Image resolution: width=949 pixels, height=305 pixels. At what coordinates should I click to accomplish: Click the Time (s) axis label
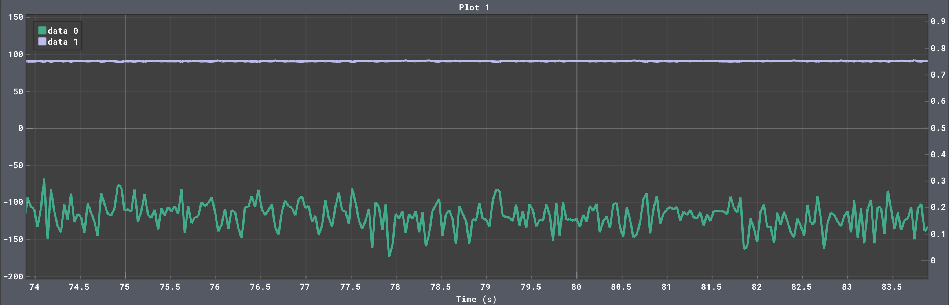[476, 299]
